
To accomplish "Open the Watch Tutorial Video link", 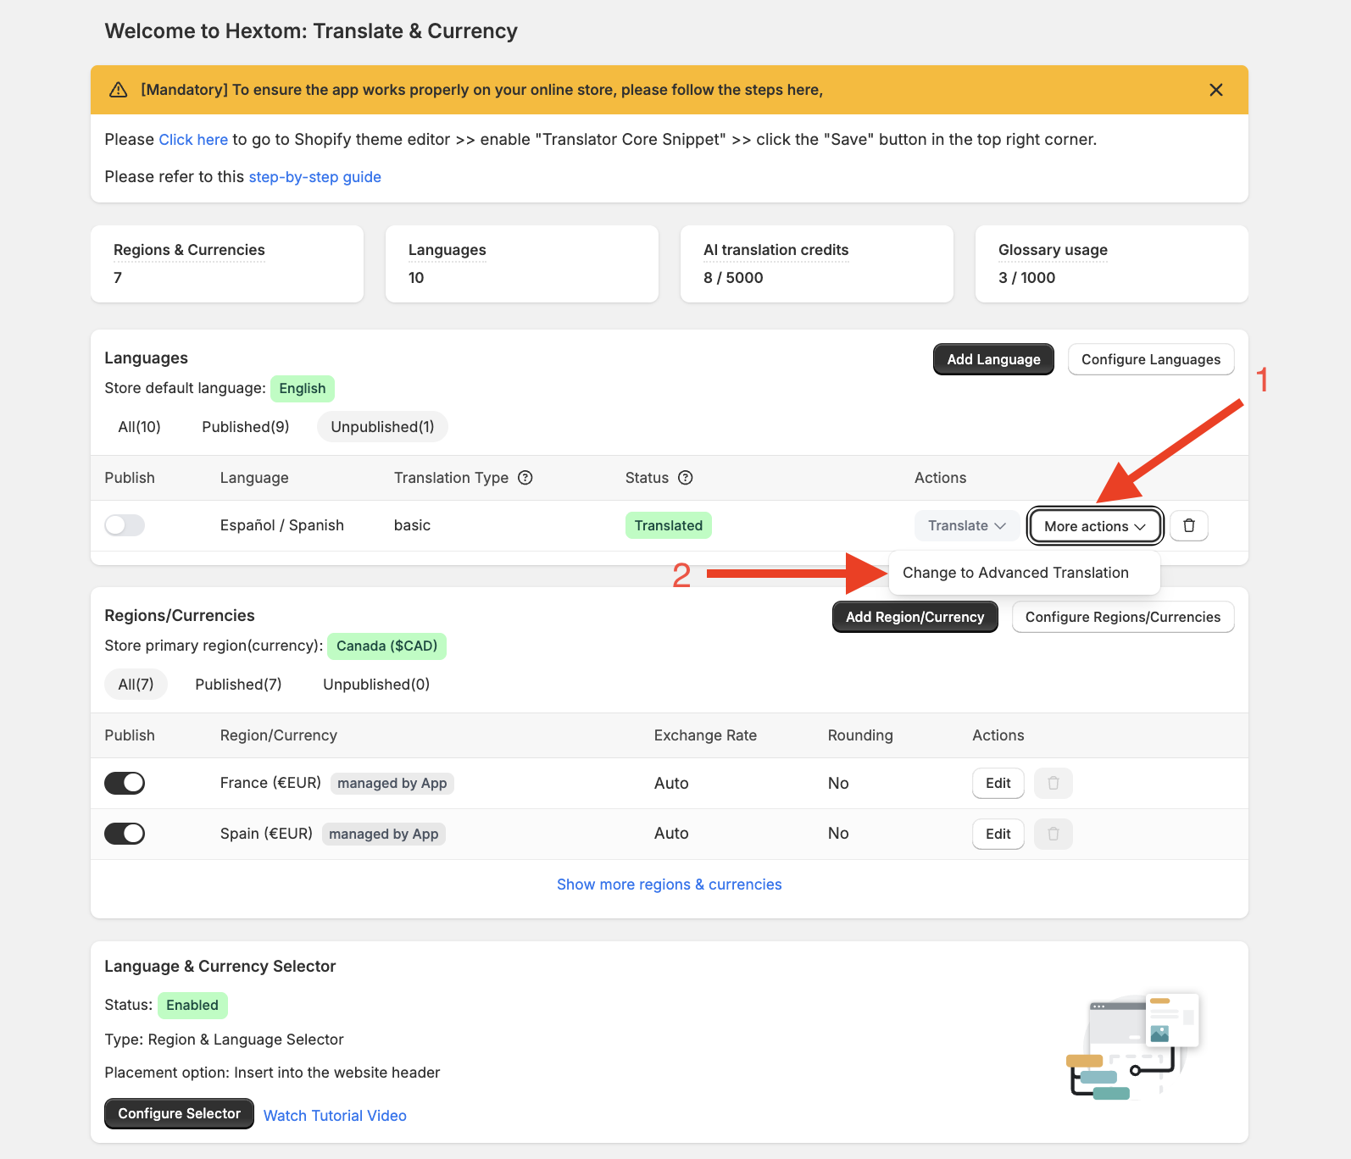I will 335,1116.
